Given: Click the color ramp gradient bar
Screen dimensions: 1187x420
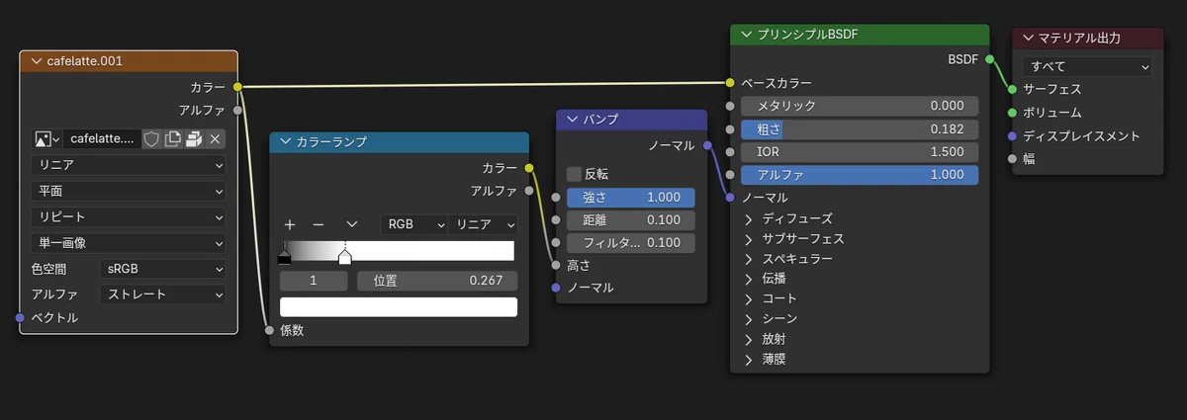Looking at the screenshot, I should click(x=398, y=251).
